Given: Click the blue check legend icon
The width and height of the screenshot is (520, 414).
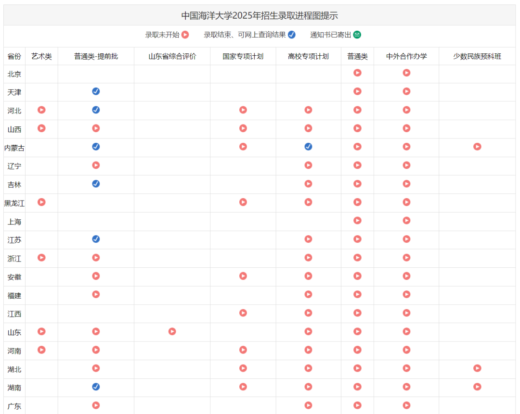Looking at the screenshot, I should (x=292, y=35).
